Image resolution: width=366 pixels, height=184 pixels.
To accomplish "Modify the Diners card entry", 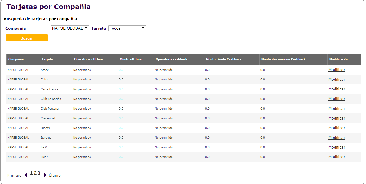I will pos(337,128).
